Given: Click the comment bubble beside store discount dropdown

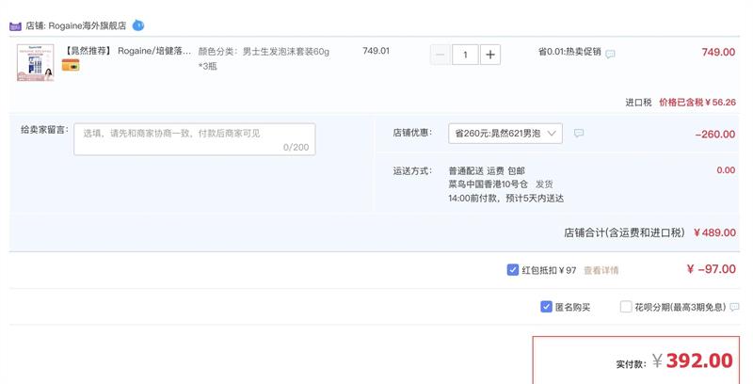Looking at the screenshot, I should click(579, 134).
